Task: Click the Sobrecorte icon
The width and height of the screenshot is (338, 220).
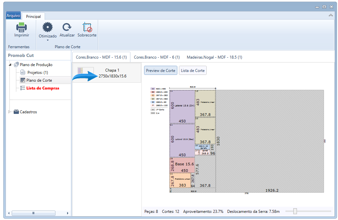Action: pyautogui.click(x=87, y=27)
